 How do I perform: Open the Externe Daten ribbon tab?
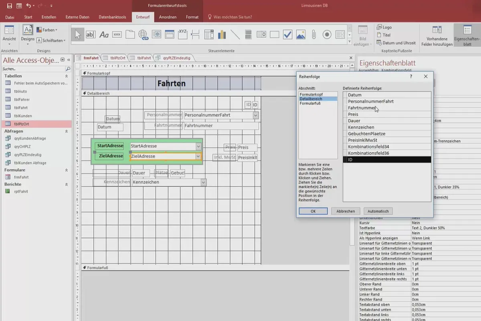tap(77, 17)
